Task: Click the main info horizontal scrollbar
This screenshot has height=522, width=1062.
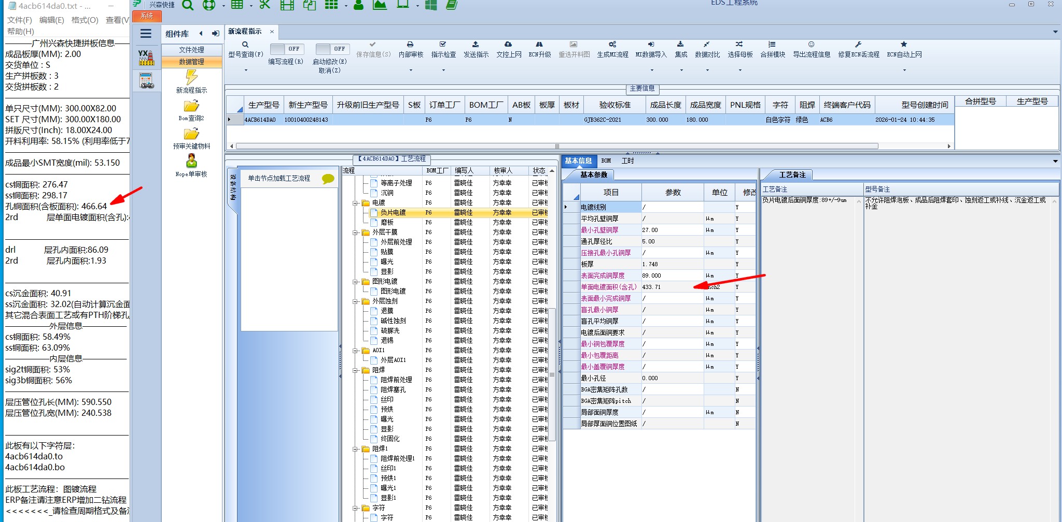Action: [557, 146]
